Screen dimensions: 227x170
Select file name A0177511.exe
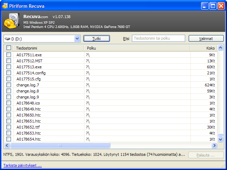point(29,55)
